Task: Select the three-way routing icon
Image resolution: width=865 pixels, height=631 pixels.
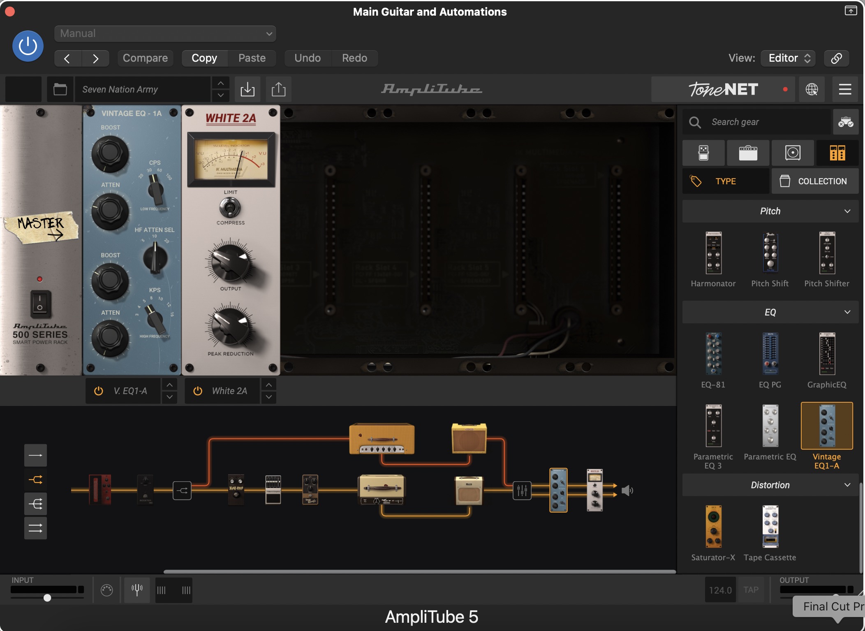Action: tap(35, 504)
